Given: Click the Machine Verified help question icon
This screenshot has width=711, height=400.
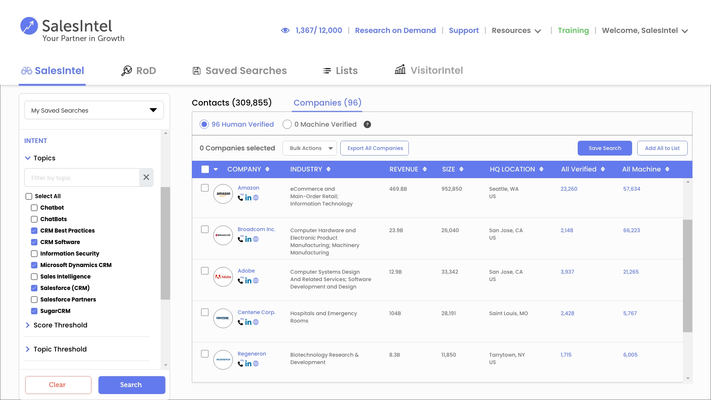Looking at the screenshot, I should (x=367, y=124).
